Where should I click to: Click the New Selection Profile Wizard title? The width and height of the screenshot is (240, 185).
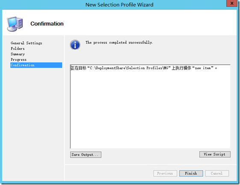tap(119, 5)
